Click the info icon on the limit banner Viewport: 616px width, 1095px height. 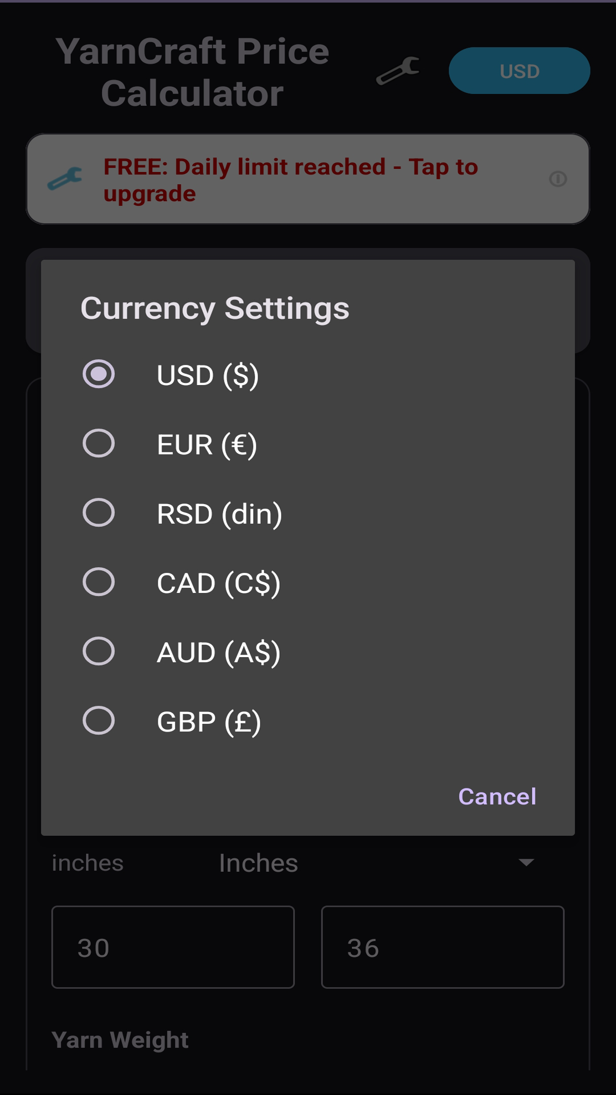557,179
